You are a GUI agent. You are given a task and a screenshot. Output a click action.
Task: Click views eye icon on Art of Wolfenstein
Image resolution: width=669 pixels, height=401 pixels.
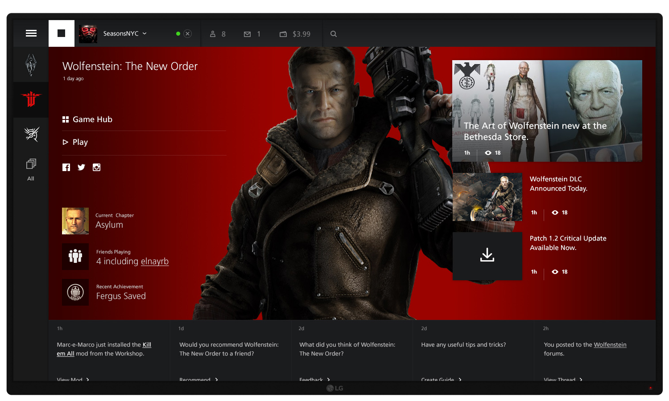pyautogui.click(x=488, y=153)
